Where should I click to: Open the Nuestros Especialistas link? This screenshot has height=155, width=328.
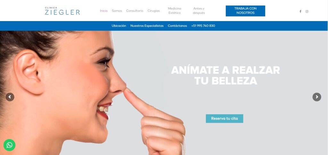pos(147,26)
